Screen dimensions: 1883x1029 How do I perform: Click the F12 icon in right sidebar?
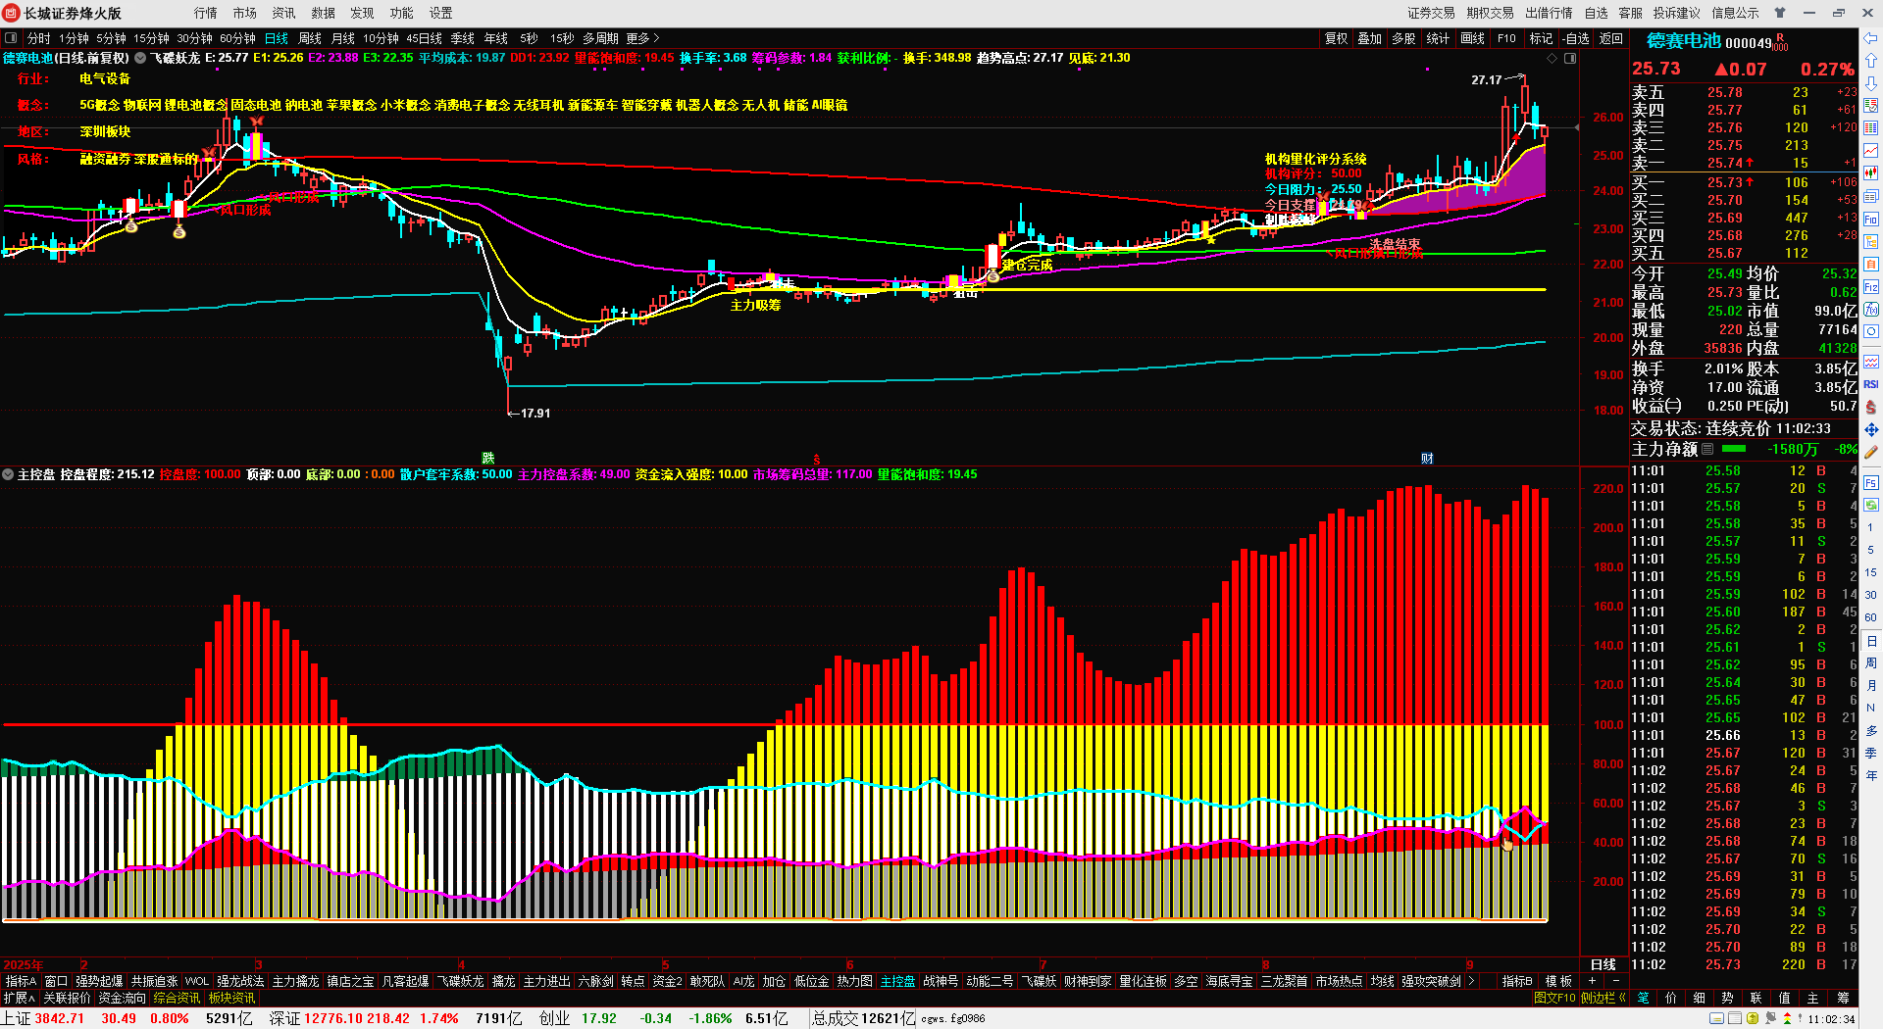(x=1871, y=287)
